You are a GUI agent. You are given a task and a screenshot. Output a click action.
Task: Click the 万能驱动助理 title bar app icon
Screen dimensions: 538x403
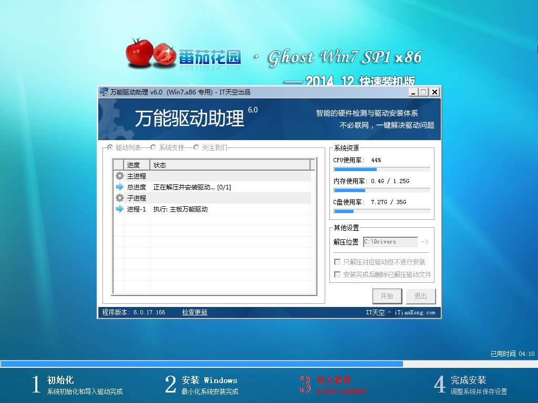(104, 91)
